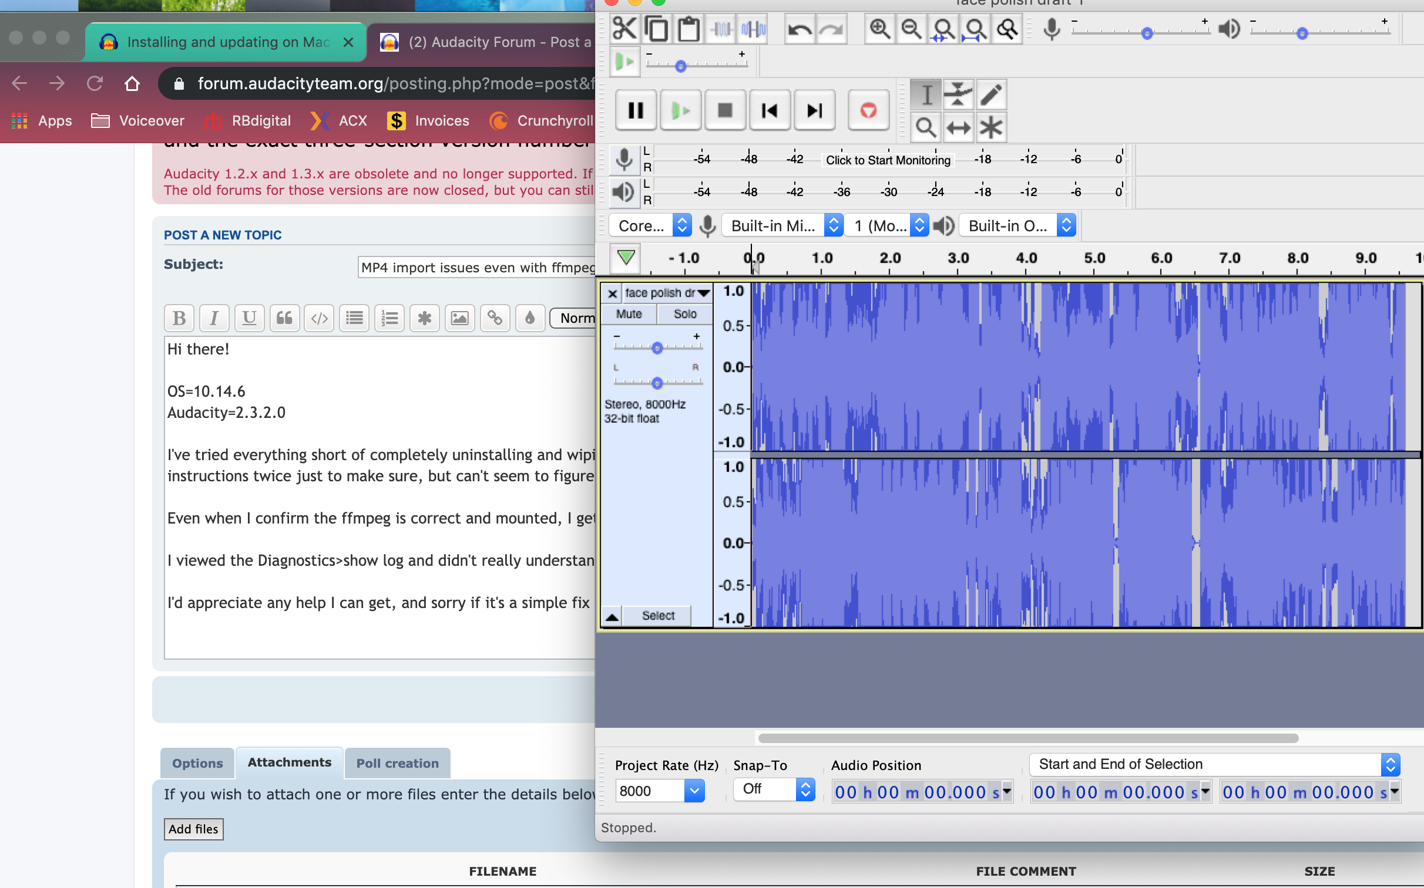
Task: Click the Envelope tool icon
Action: (x=957, y=94)
